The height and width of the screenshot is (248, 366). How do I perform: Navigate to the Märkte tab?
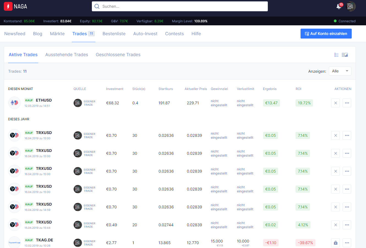pos(57,34)
